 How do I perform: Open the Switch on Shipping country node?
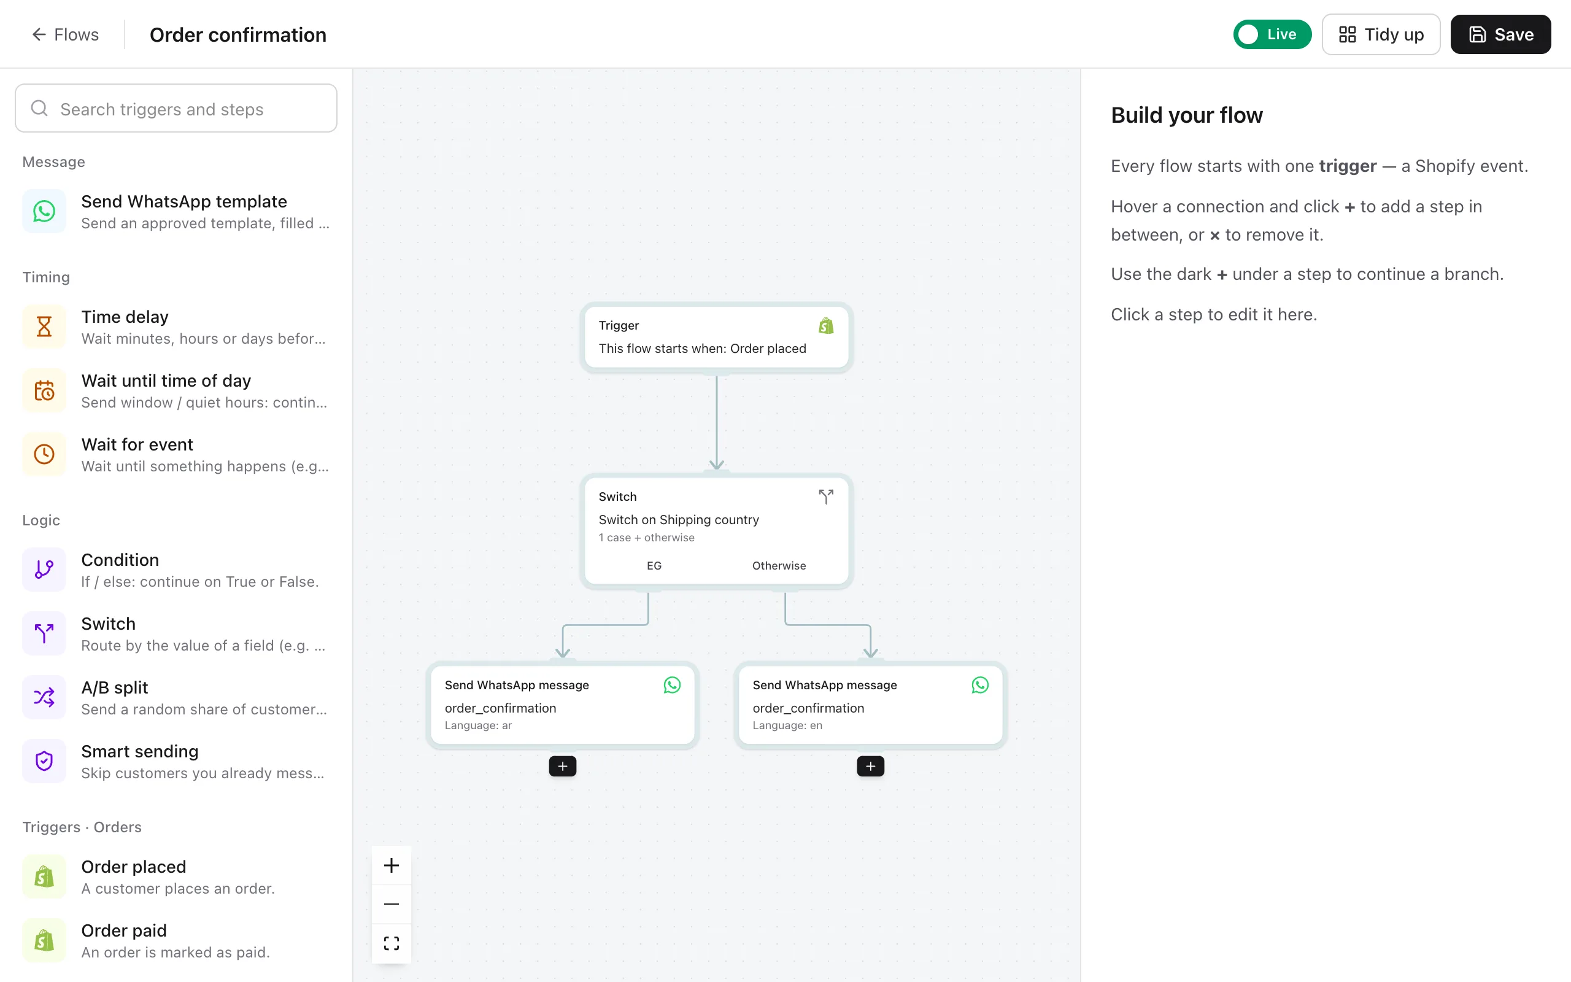716,531
